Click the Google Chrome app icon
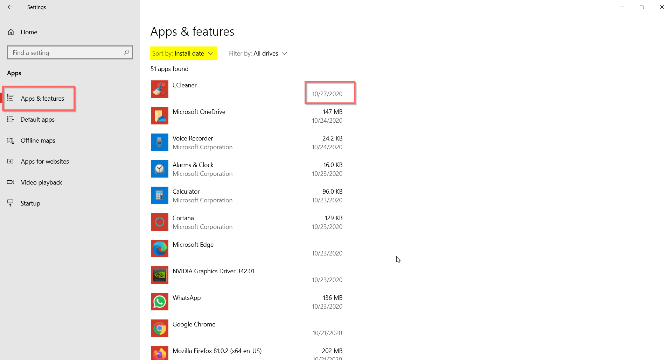This screenshot has width=669, height=360. 160,328
